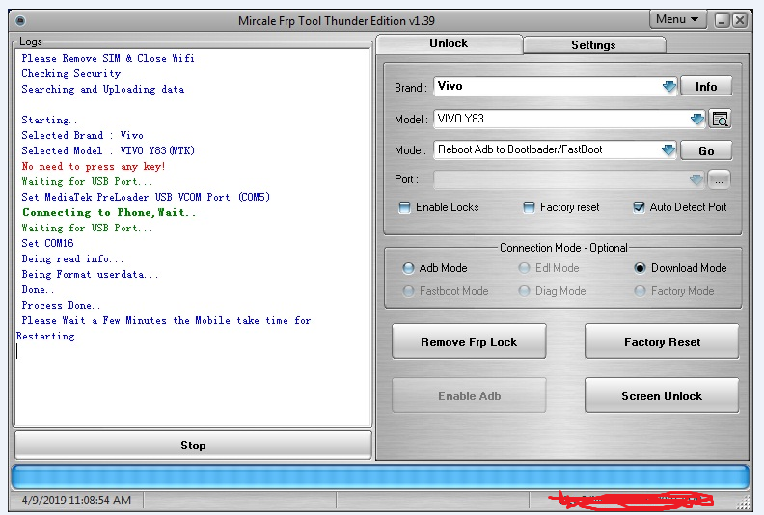Switch to the Unlock tab

point(449,43)
